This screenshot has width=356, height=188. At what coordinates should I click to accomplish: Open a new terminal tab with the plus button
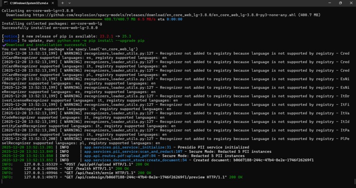[62, 3]
